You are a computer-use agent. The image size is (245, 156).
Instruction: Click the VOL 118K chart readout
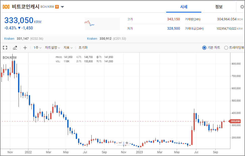[x=63, y=62]
